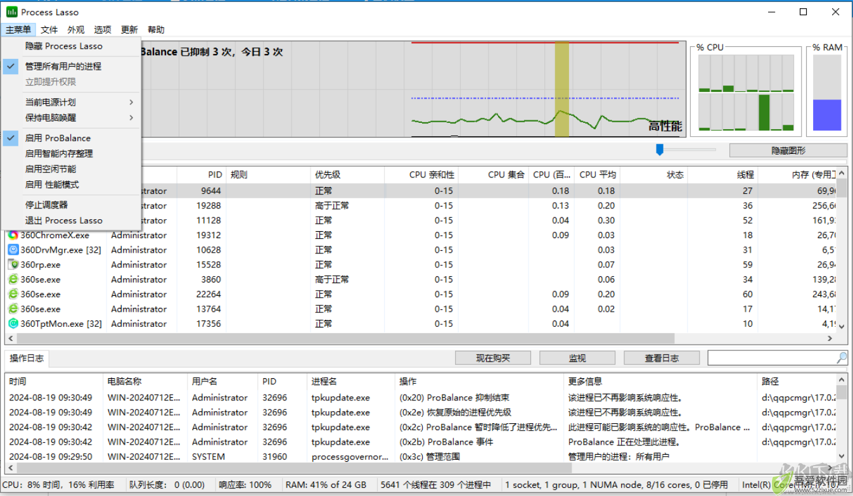The height and width of the screenshot is (496, 853).
Task: Sort by the 规则 column header
Action: (268, 174)
